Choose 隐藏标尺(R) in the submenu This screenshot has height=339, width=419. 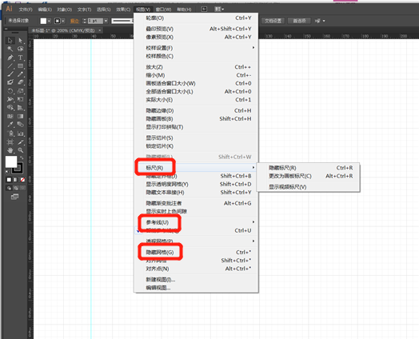(308, 168)
